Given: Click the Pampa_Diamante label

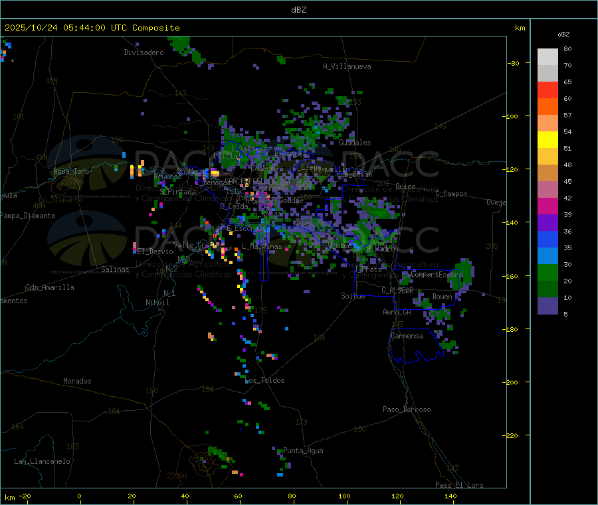Looking at the screenshot, I should click(x=28, y=216).
